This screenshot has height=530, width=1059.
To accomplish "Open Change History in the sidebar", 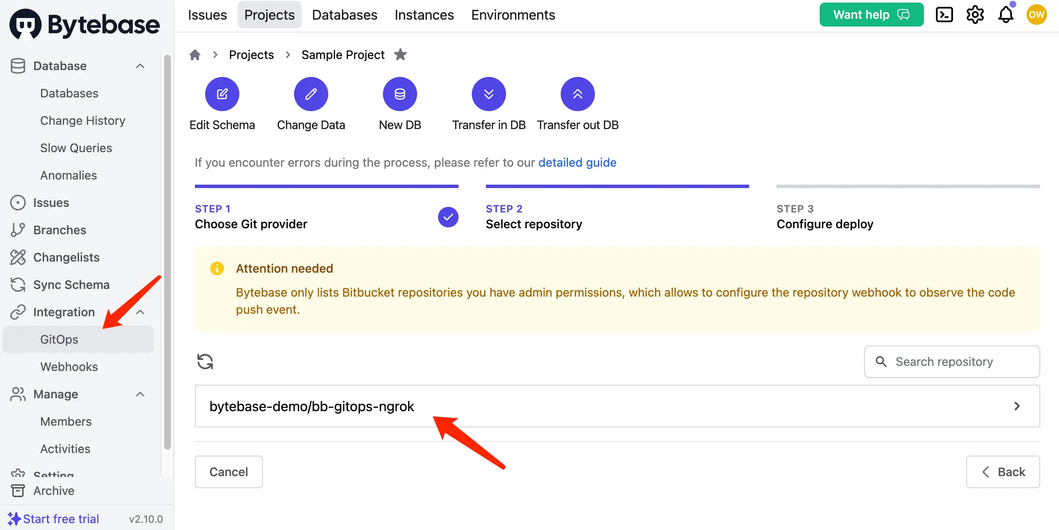I will click(83, 121).
